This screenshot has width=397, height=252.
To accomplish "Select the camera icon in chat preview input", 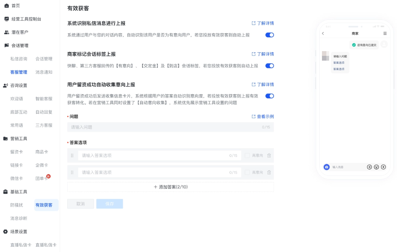I will point(327,167).
